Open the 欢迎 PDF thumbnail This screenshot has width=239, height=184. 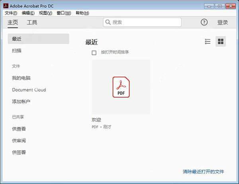(121, 87)
